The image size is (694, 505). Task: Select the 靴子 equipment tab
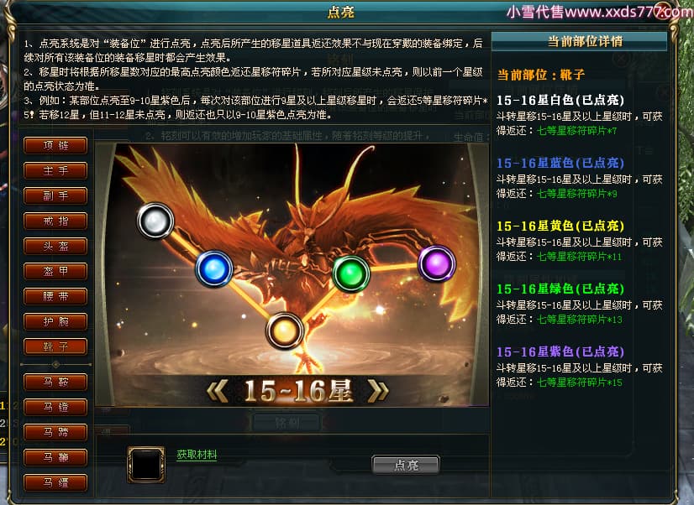point(55,346)
